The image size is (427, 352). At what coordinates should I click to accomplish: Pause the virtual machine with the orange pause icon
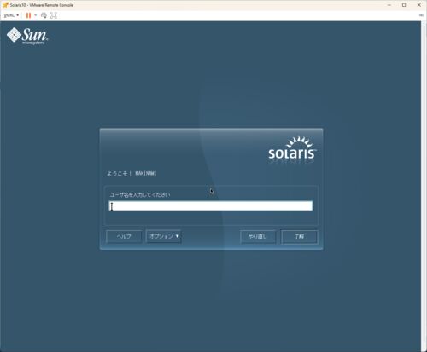[x=28, y=15]
